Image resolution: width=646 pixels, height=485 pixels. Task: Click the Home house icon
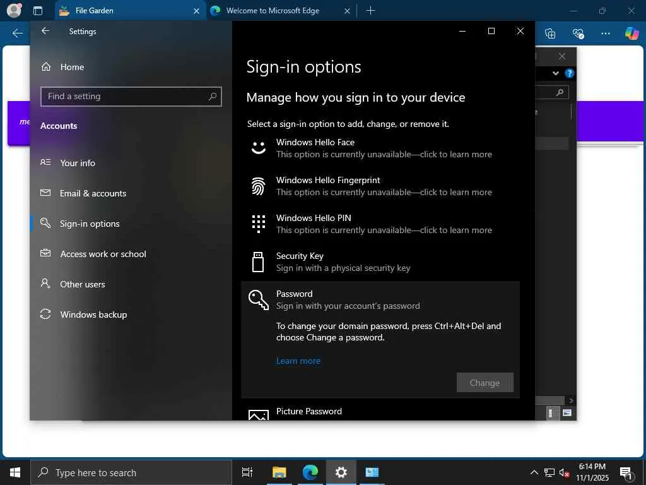pyautogui.click(x=45, y=67)
